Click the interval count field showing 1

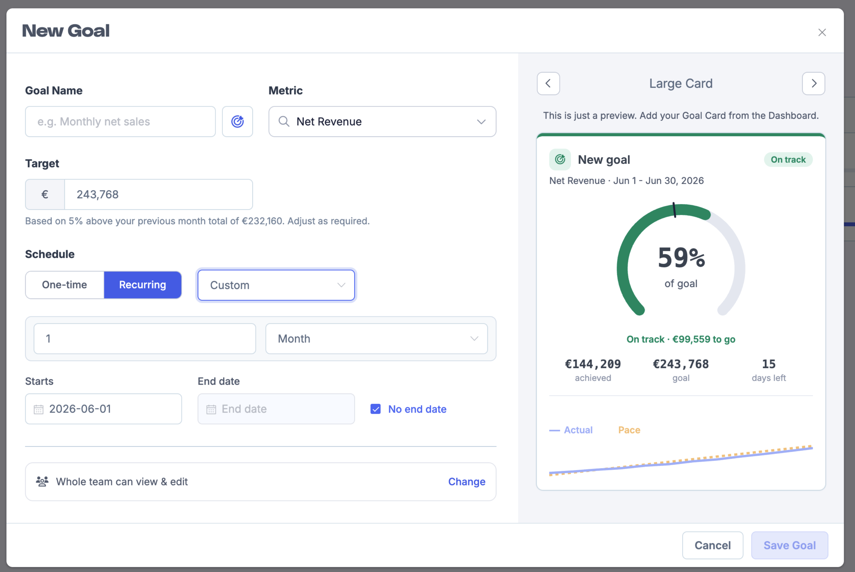click(x=145, y=339)
